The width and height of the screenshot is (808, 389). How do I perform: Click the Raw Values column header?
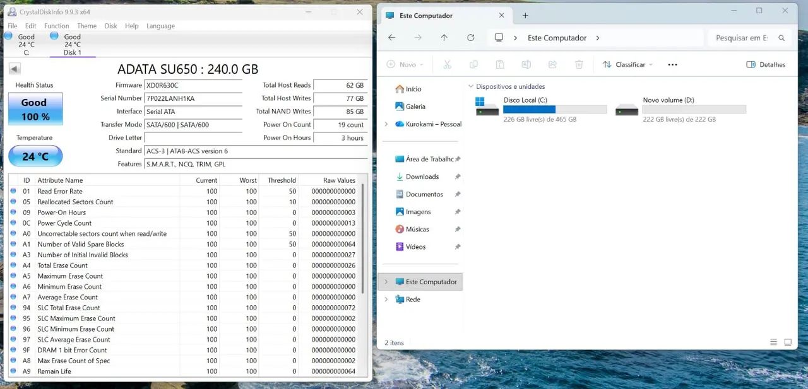point(329,180)
